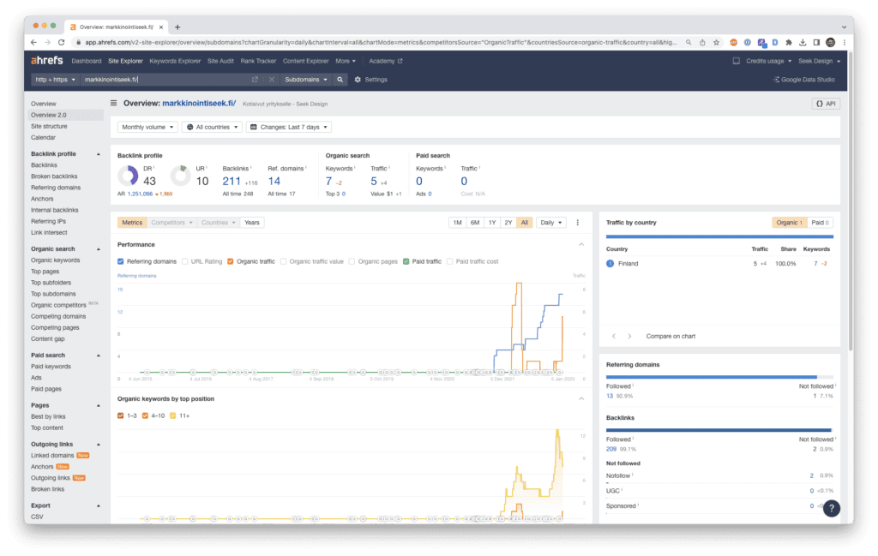878x556 pixels.
Task: Open the Credits usage dropdown
Action: click(x=769, y=61)
